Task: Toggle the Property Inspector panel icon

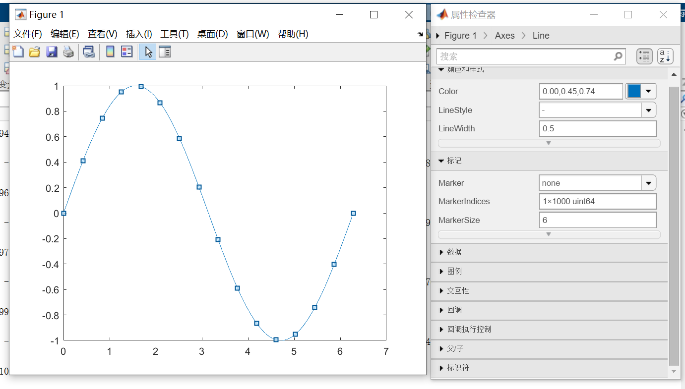Action: tap(165, 52)
